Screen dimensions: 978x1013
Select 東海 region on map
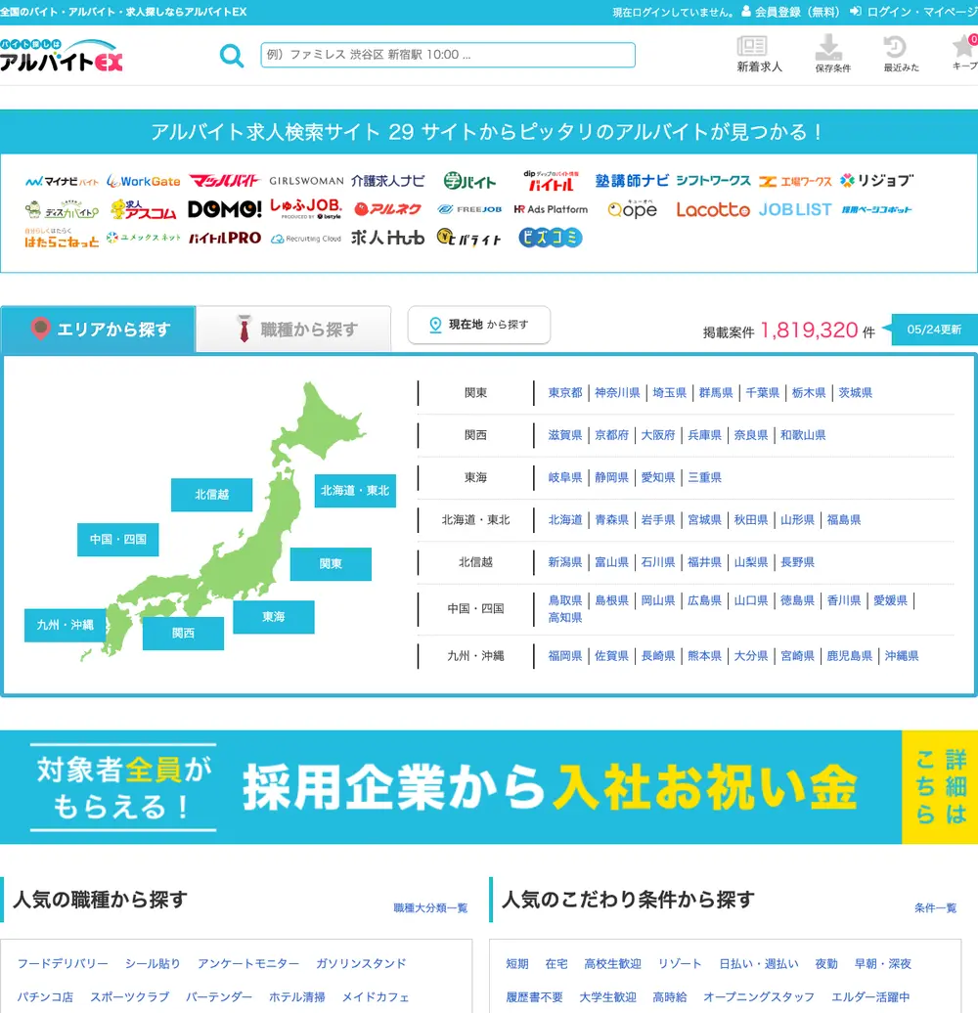pos(274,617)
